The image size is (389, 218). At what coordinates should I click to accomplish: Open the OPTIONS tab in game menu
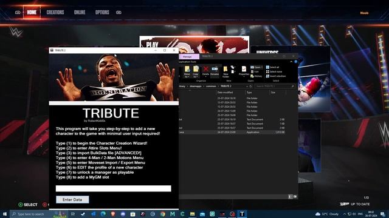[102, 12]
